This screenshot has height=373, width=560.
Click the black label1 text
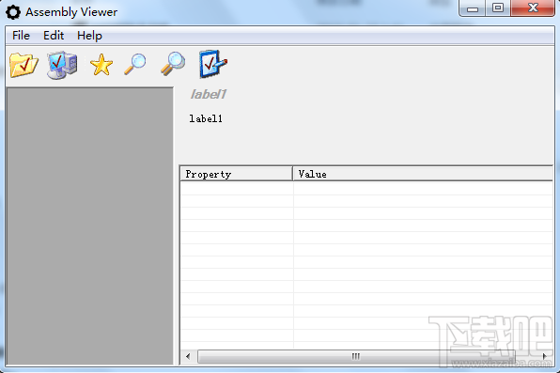point(206,118)
